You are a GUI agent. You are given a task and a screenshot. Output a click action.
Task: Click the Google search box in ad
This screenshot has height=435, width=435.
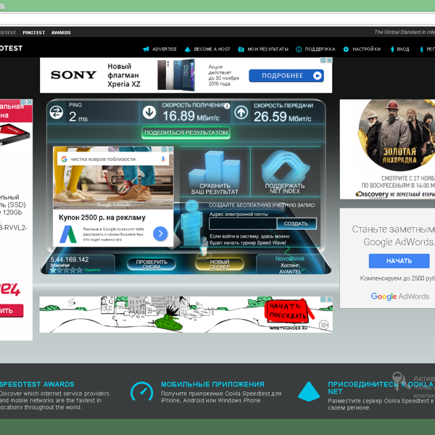tap(113, 159)
